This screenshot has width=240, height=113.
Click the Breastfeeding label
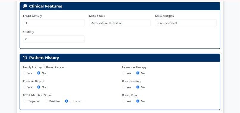pos(131,81)
